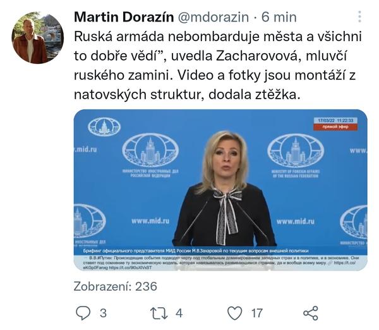Click the www.mid.ru text left of speaker
The width and height of the screenshot is (379, 330).
coord(150,221)
